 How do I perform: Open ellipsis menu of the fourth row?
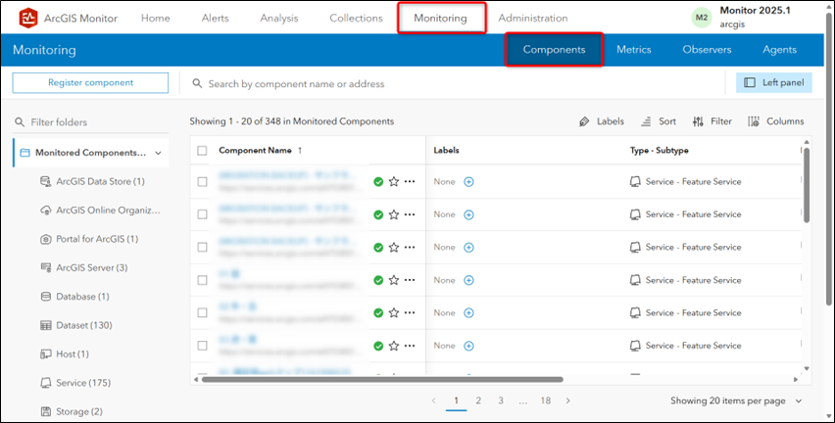(x=410, y=280)
